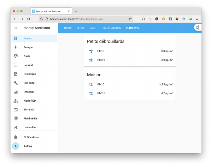
Task: Open InfluxDB from sidebar
Action: point(29,92)
